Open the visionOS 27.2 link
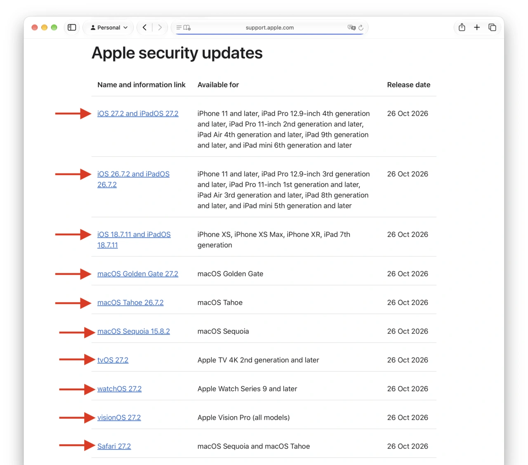This screenshot has height=465, width=528. pyautogui.click(x=119, y=418)
